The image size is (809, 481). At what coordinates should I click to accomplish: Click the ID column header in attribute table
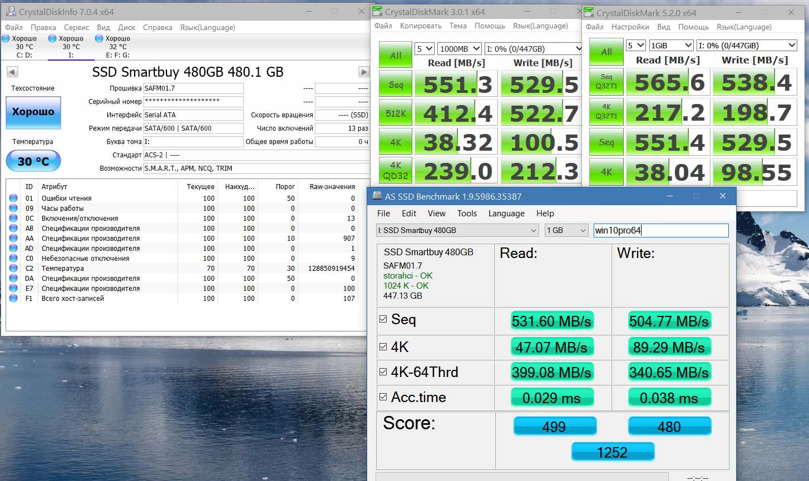29,187
